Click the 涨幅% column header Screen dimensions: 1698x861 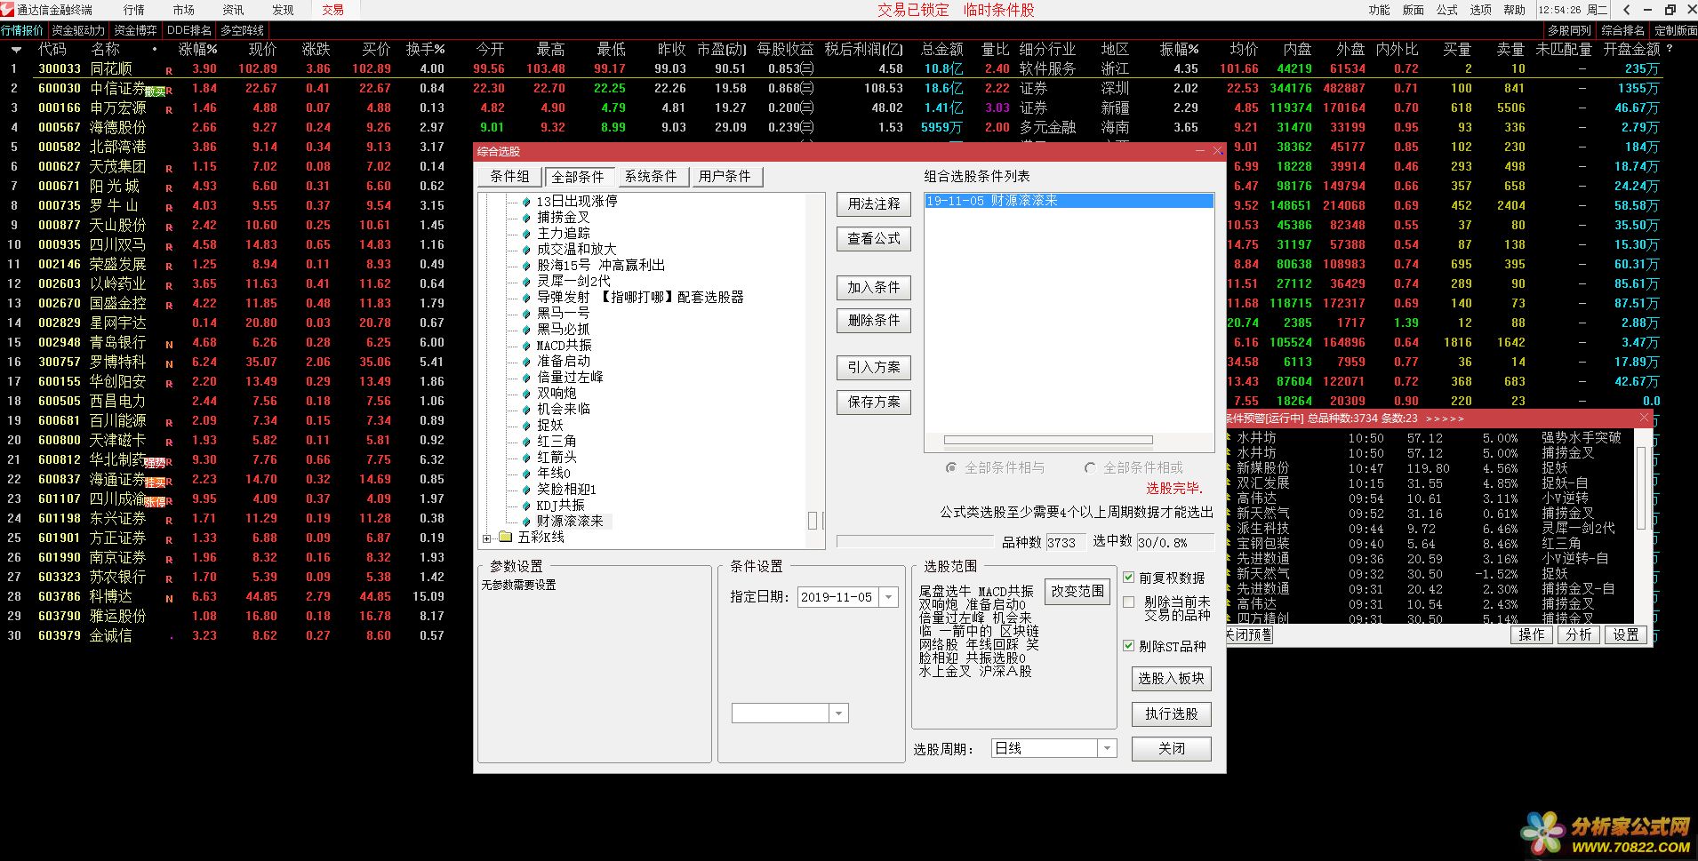[x=197, y=50]
